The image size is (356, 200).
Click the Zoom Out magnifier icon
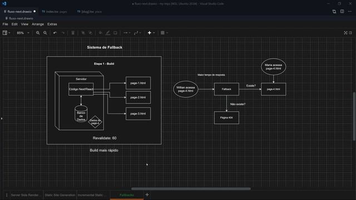tap(45, 33)
